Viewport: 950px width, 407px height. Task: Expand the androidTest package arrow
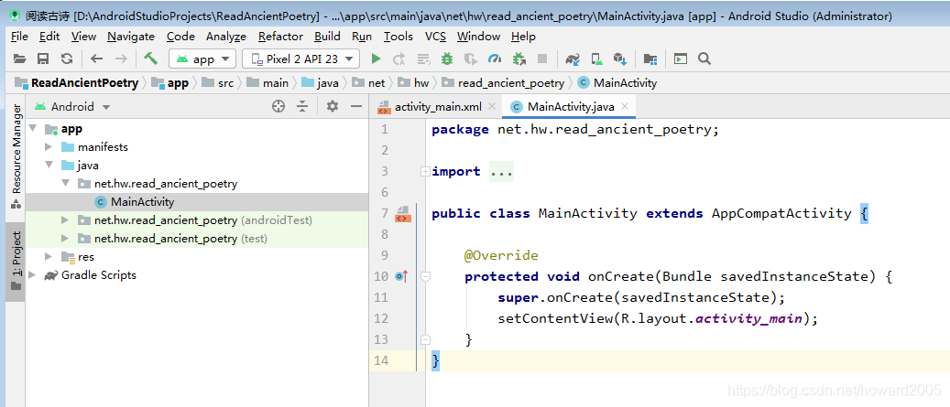[x=65, y=220]
